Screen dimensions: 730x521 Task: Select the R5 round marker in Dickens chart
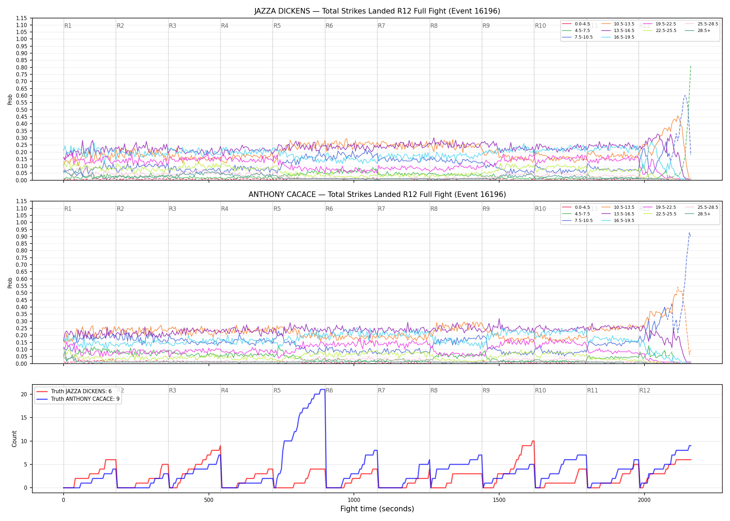click(277, 26)
